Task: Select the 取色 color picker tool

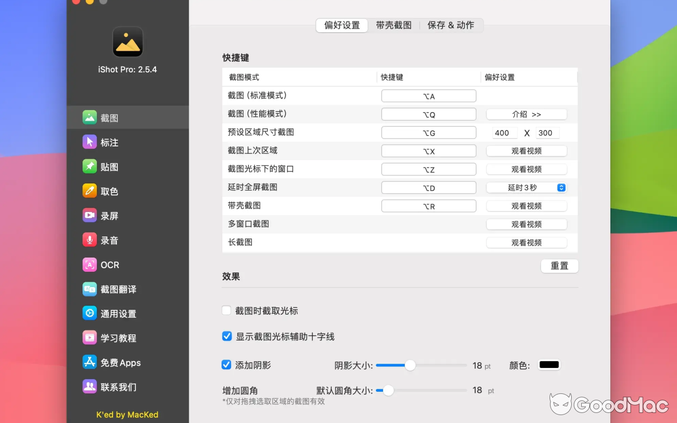Action: tap(109, 191)
